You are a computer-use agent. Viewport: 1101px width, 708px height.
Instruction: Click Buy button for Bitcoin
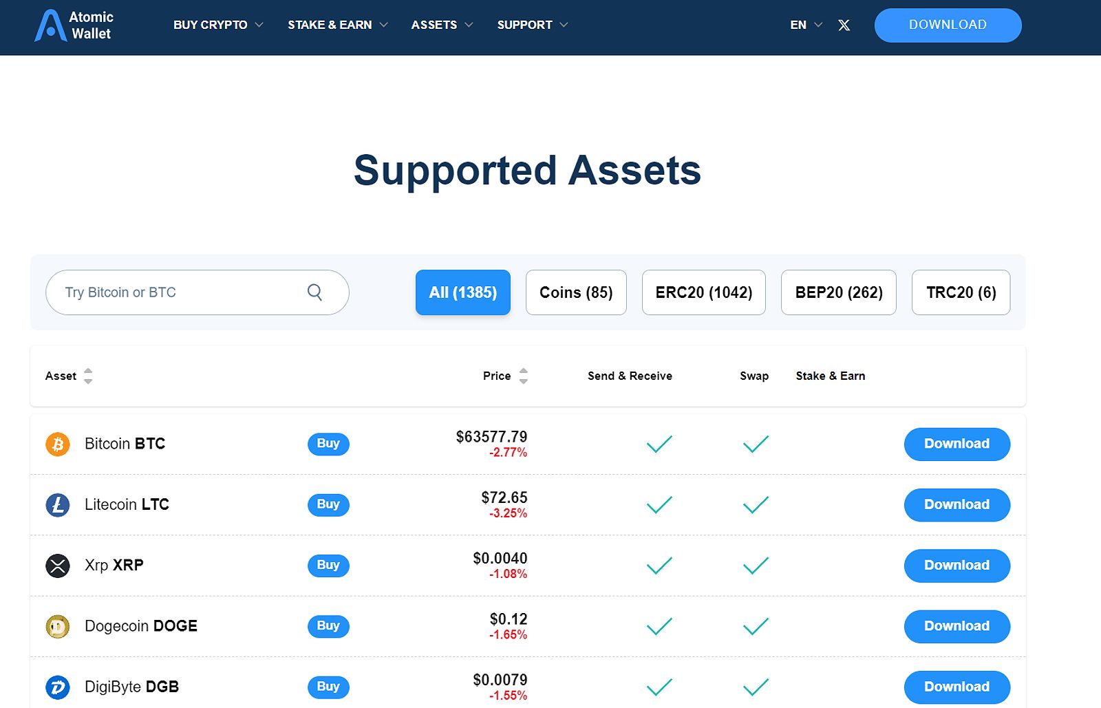(328, 444)
